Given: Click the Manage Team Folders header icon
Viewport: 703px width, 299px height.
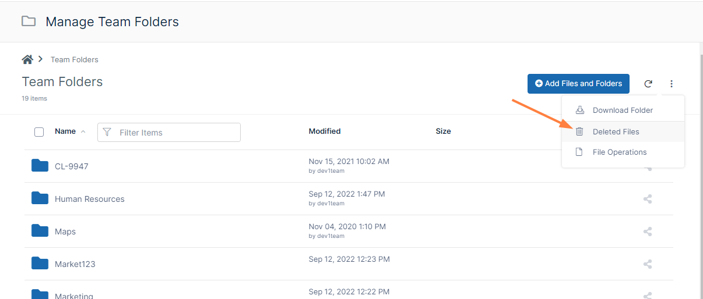Looking at the screenshot, I should click(28, 22).
